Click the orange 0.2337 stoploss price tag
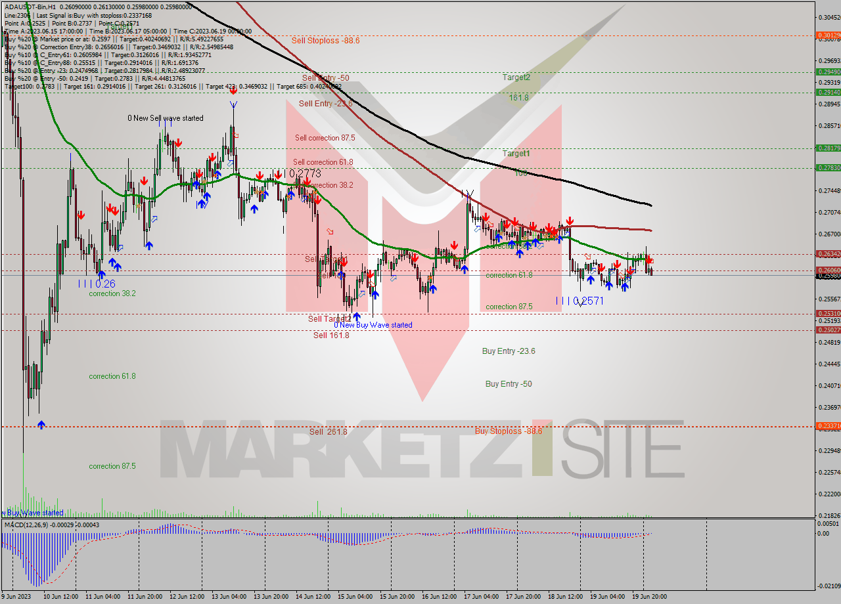Screen dimensions: 841x604 point(828,427)
